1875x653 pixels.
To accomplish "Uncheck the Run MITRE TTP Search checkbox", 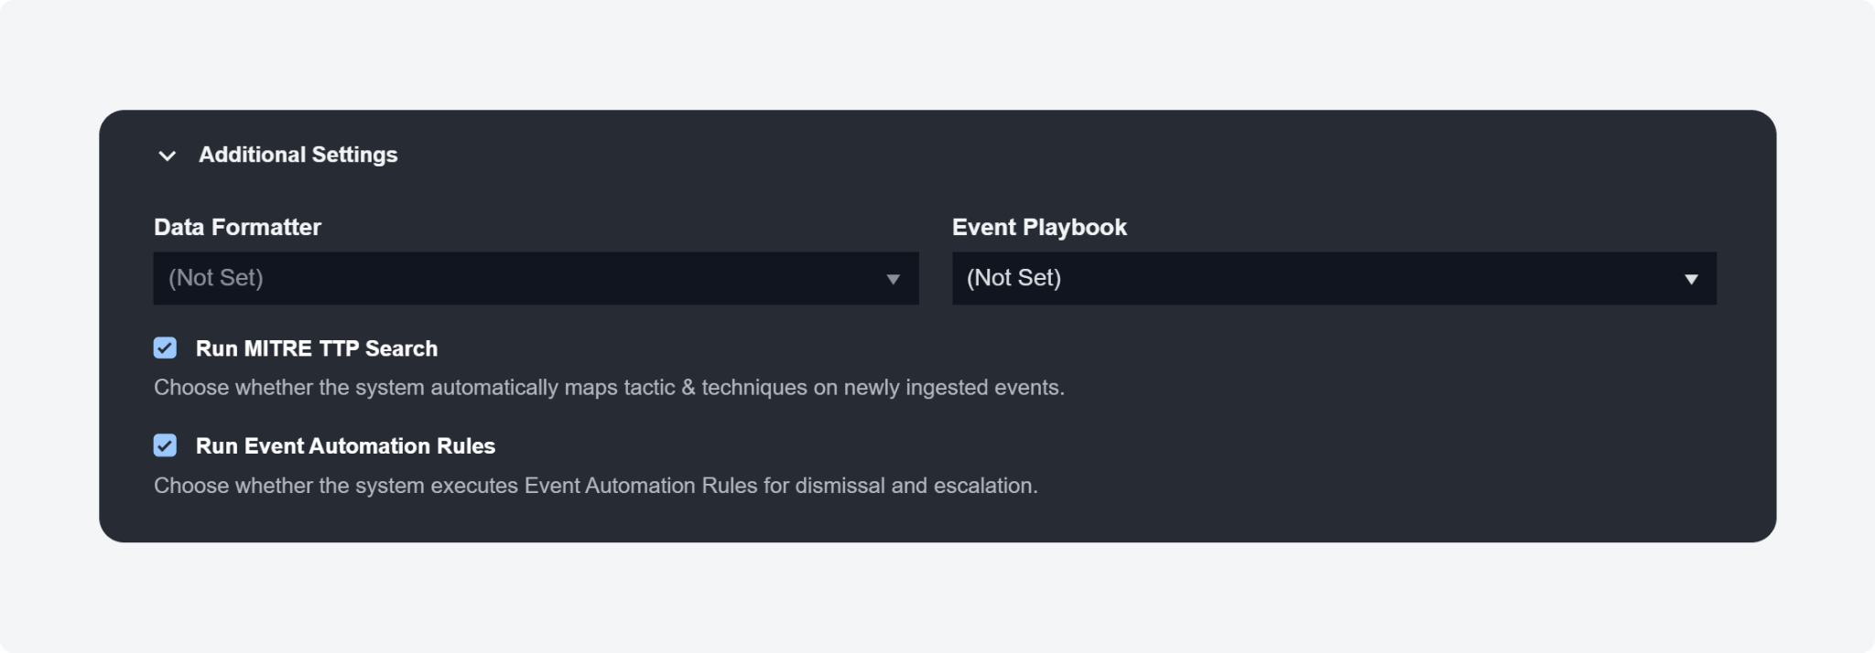I will coord(165,348).
